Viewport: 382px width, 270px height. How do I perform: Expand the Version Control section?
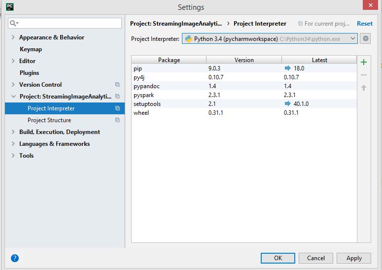(13, 84)
